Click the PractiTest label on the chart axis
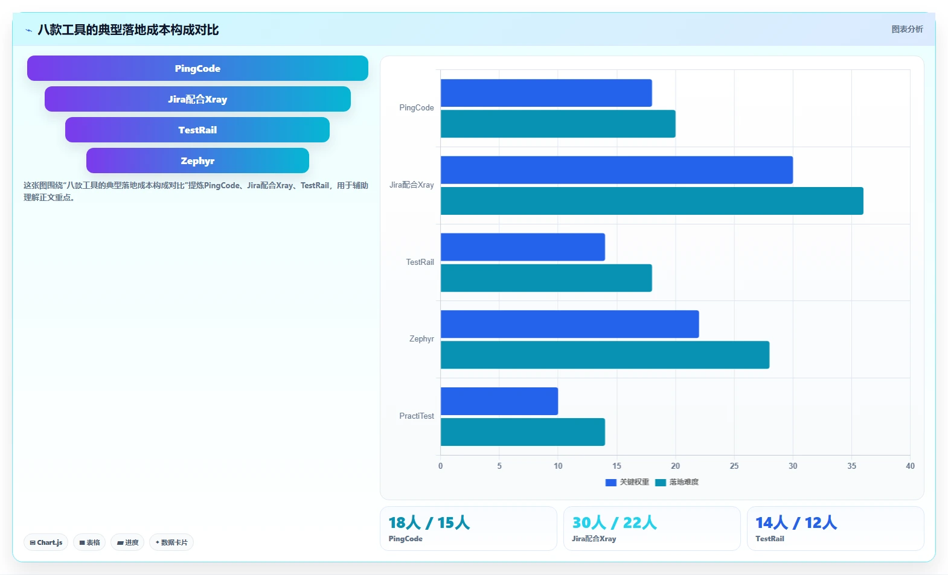The width and height of the screenshot is (948, 575). click(417, 416)
